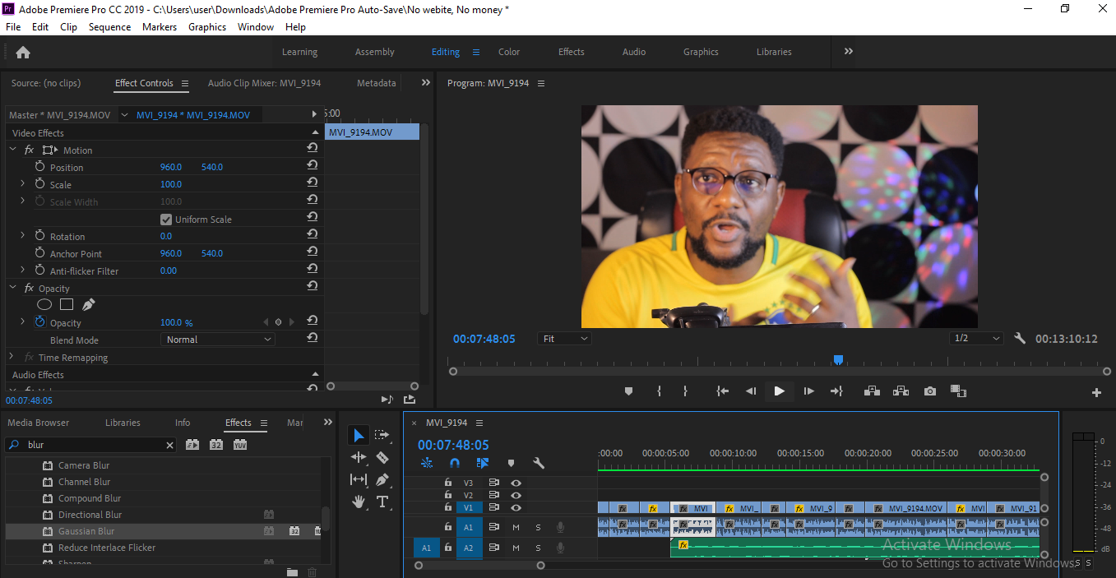Toggle snap magnet in timeline
The height and width of the screenshot is (578, 1116).
coord(455,463)
